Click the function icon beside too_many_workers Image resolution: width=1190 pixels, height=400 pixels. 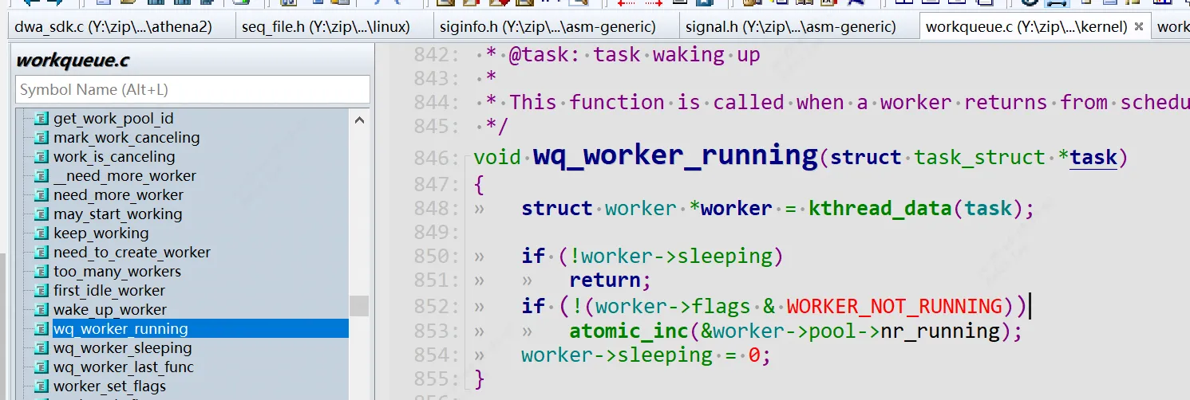[x=42, y=272]
